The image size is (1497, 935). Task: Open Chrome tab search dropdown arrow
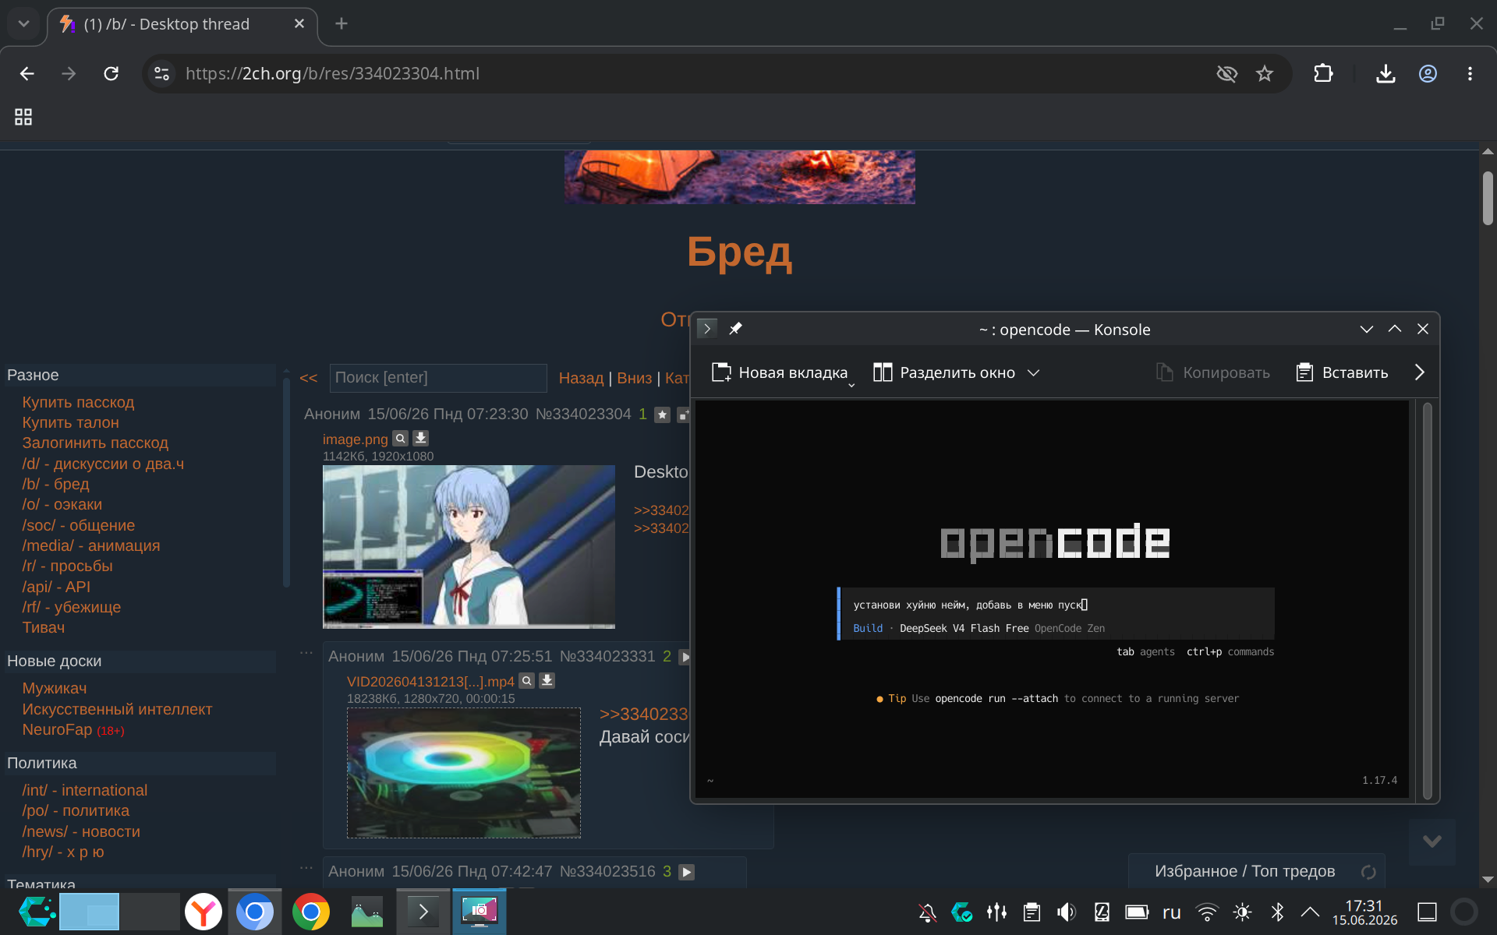tap(23, 23)
